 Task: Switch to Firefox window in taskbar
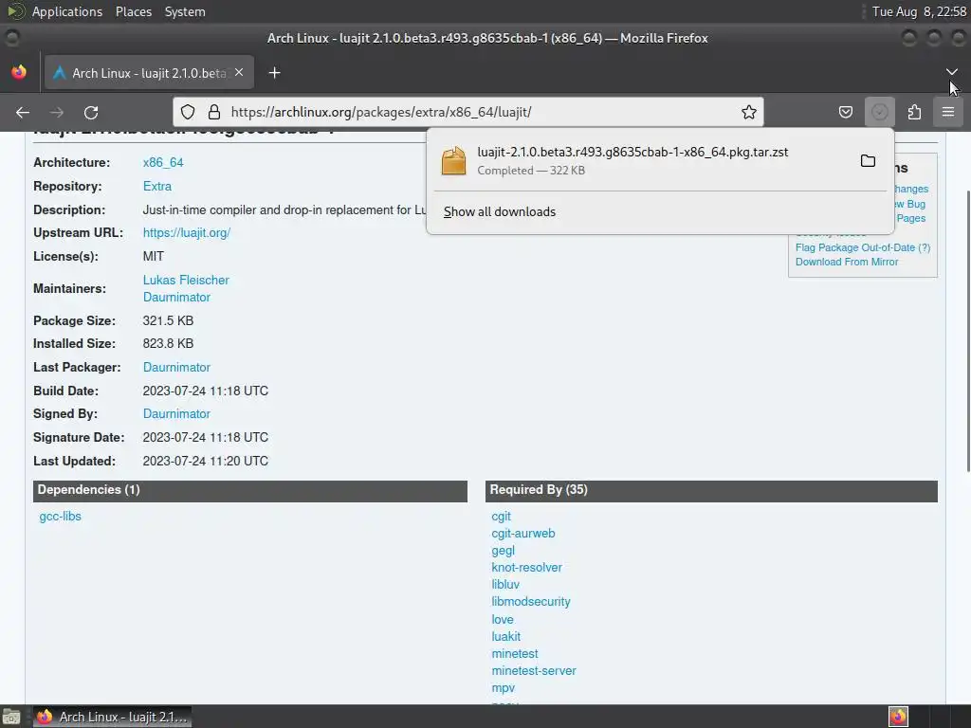112,717
